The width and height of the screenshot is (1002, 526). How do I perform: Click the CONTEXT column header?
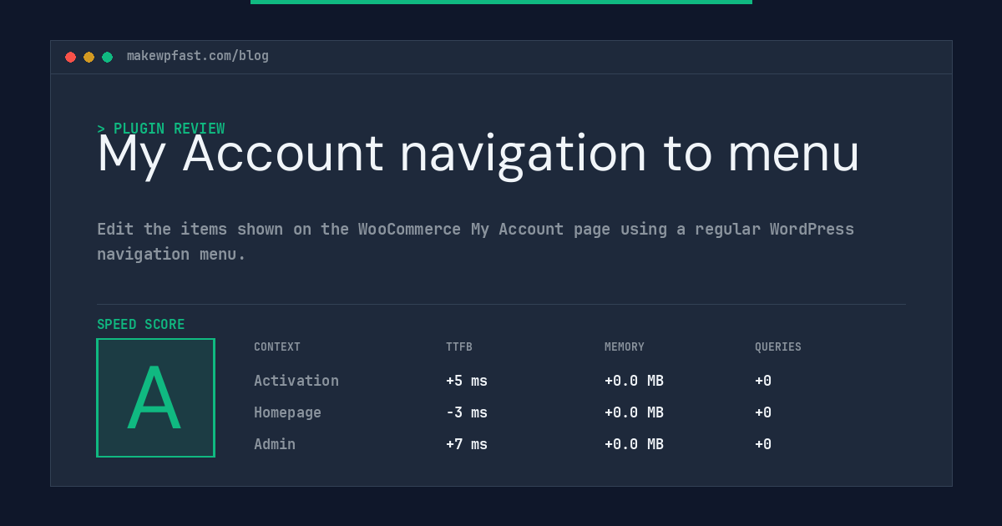(277, 346)
